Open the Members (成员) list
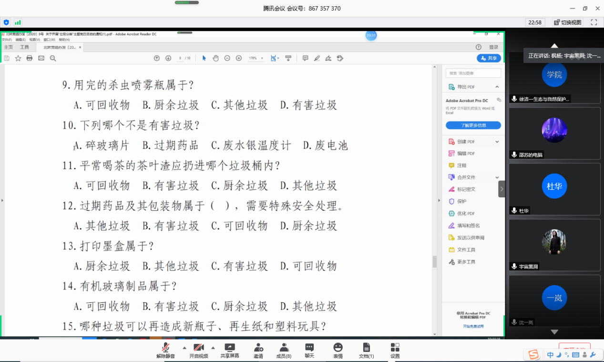This screenshot has height=362, width=604. pos(284,348)
